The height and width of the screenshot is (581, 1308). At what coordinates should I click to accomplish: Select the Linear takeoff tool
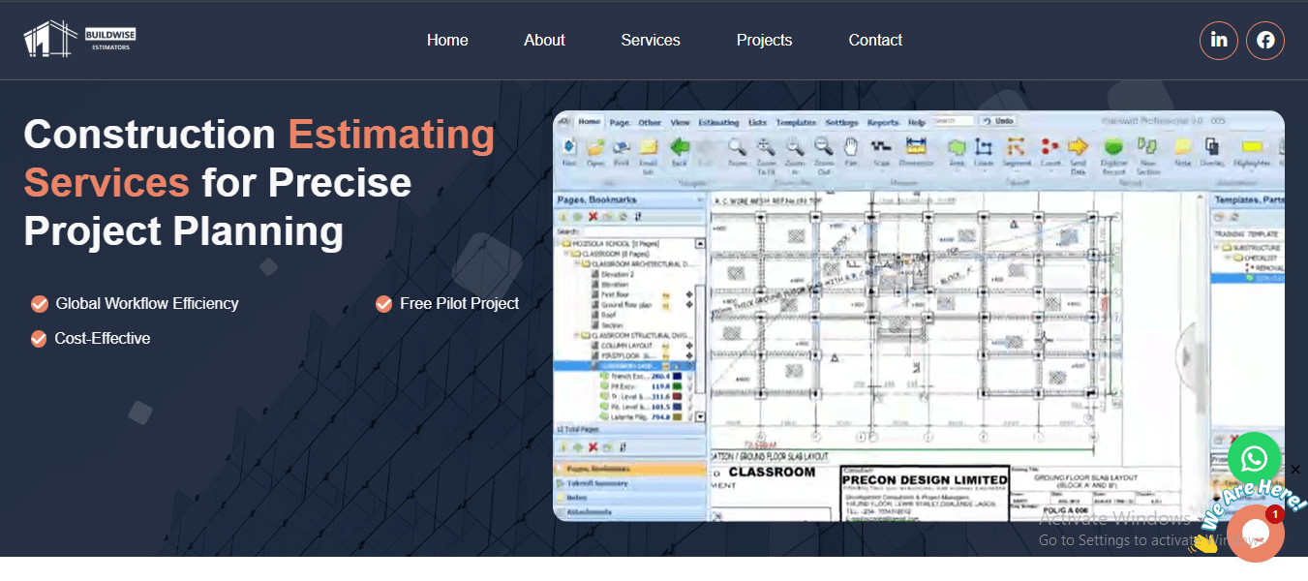[984, 145]
